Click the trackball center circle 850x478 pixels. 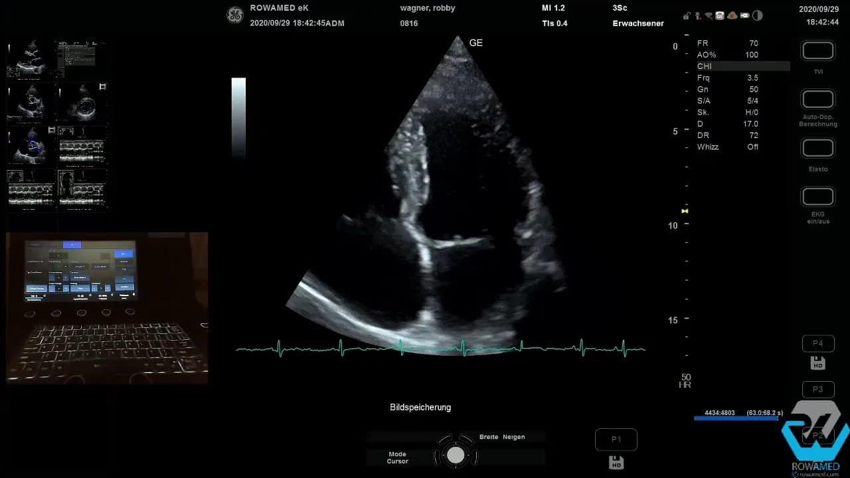tap(456, 455)
